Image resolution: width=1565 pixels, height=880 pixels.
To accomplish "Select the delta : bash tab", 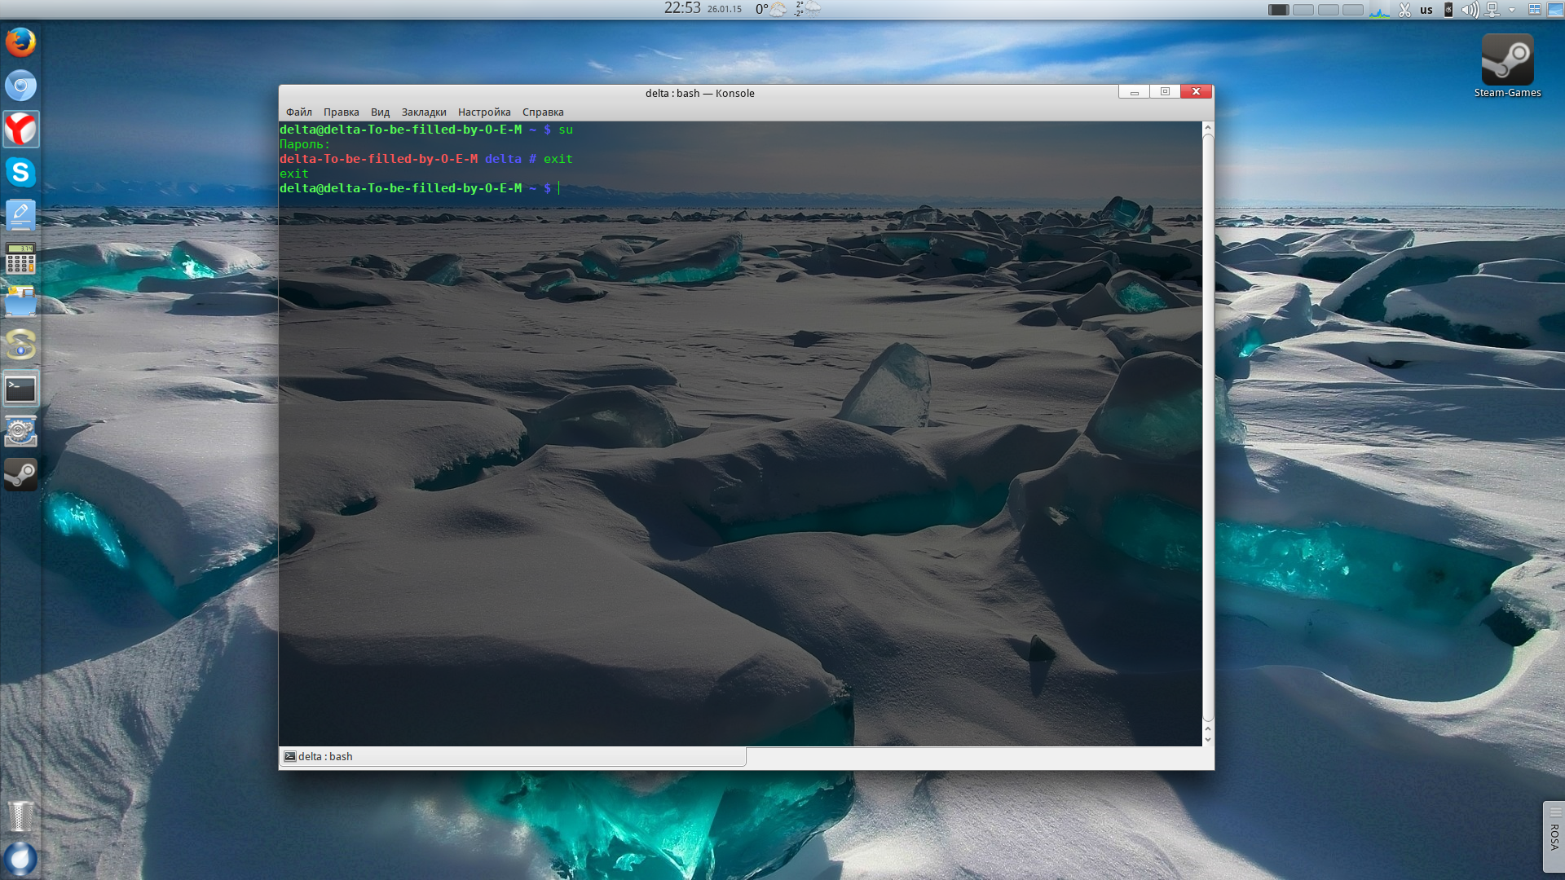I will point(326,757).
